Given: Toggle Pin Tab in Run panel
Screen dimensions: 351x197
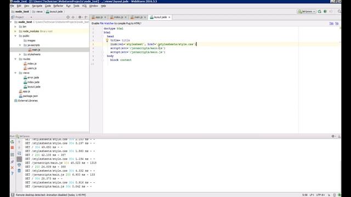Looking at the screenshot, I should (12, 161).
